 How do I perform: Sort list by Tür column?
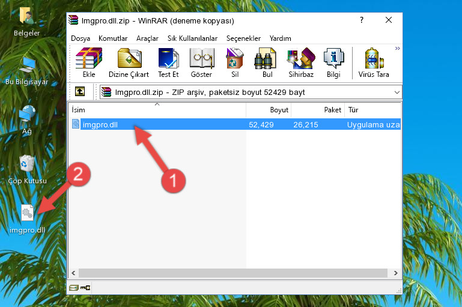pos(372,110)
